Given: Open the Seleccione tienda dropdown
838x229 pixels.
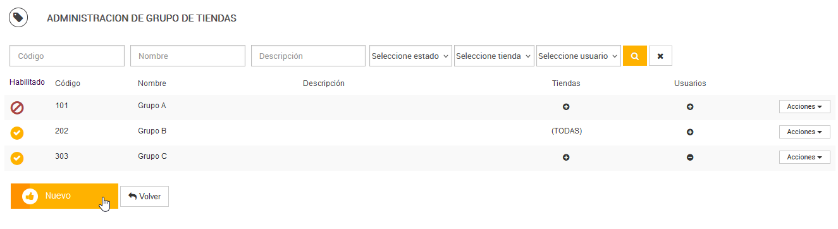Looking at the screenshot, I should pos(494,56).
